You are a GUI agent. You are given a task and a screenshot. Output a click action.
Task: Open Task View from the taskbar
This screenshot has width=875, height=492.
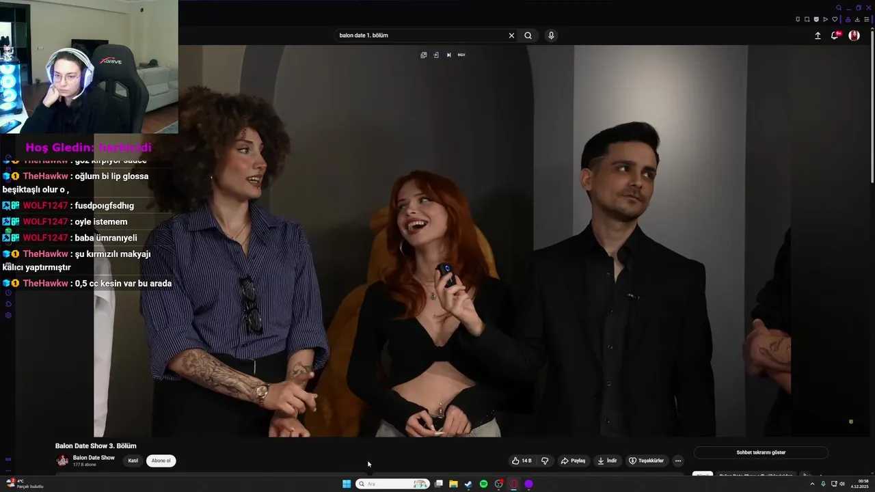439,484
